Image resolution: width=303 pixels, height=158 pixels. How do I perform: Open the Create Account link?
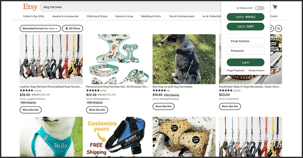click(x=257, y=70)
